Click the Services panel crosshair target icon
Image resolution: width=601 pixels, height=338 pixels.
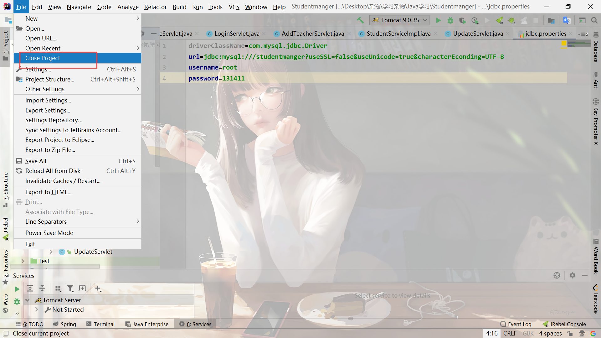tap(557, 275)
